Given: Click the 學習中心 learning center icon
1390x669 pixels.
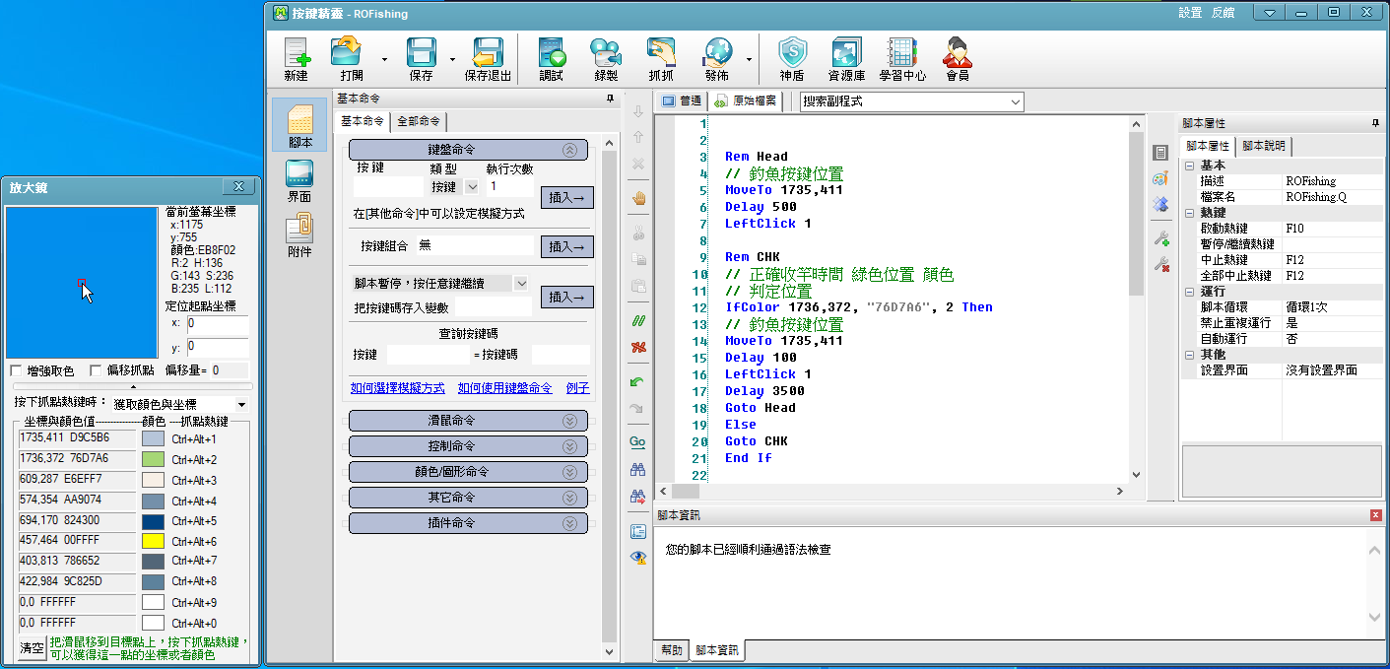Looking at the screenshot, I should pyautogui.click(x=902, y=59).
